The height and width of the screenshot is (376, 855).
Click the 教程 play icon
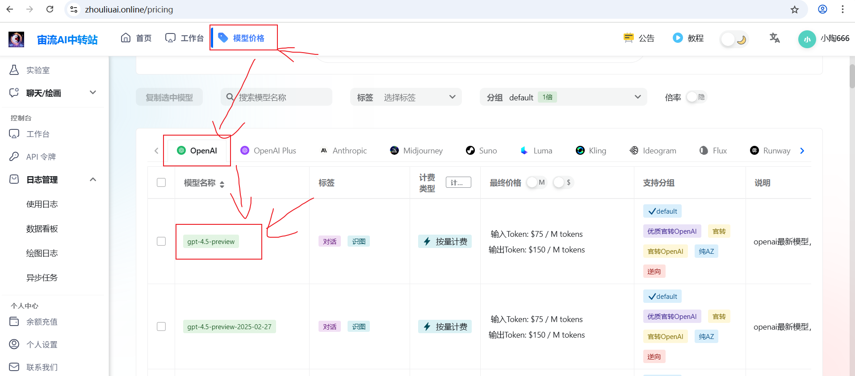(678, 38)
